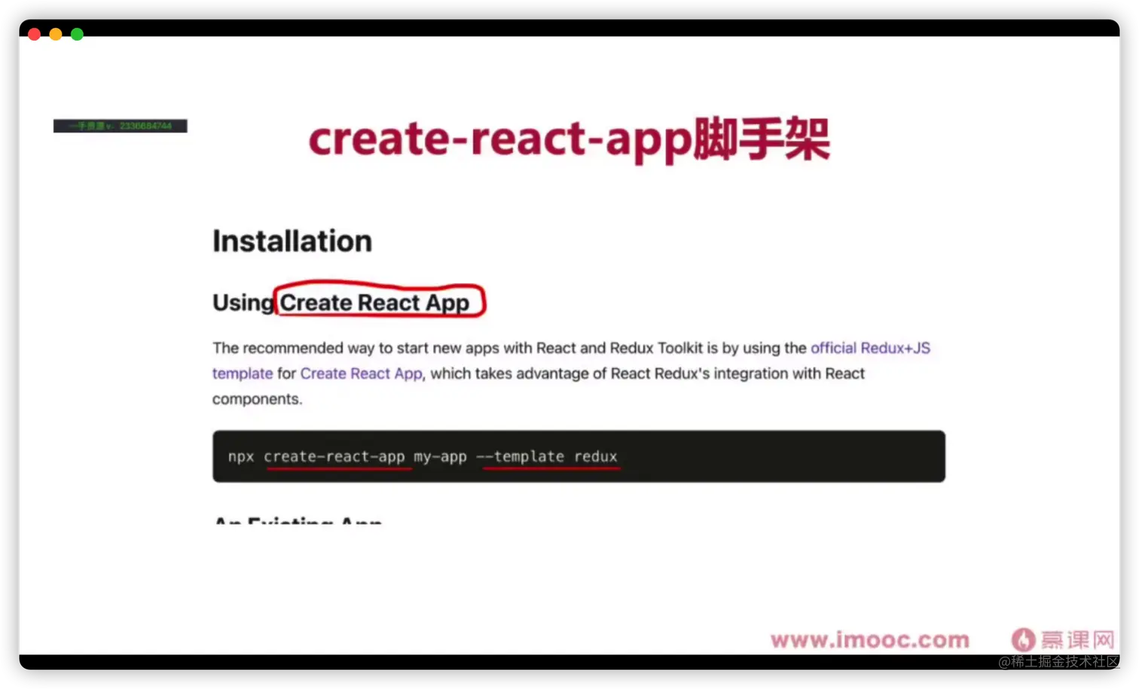Open the 'Create React App' paragraph link
Viewport: 1139px width, 689px height.
tap(361, 373)
